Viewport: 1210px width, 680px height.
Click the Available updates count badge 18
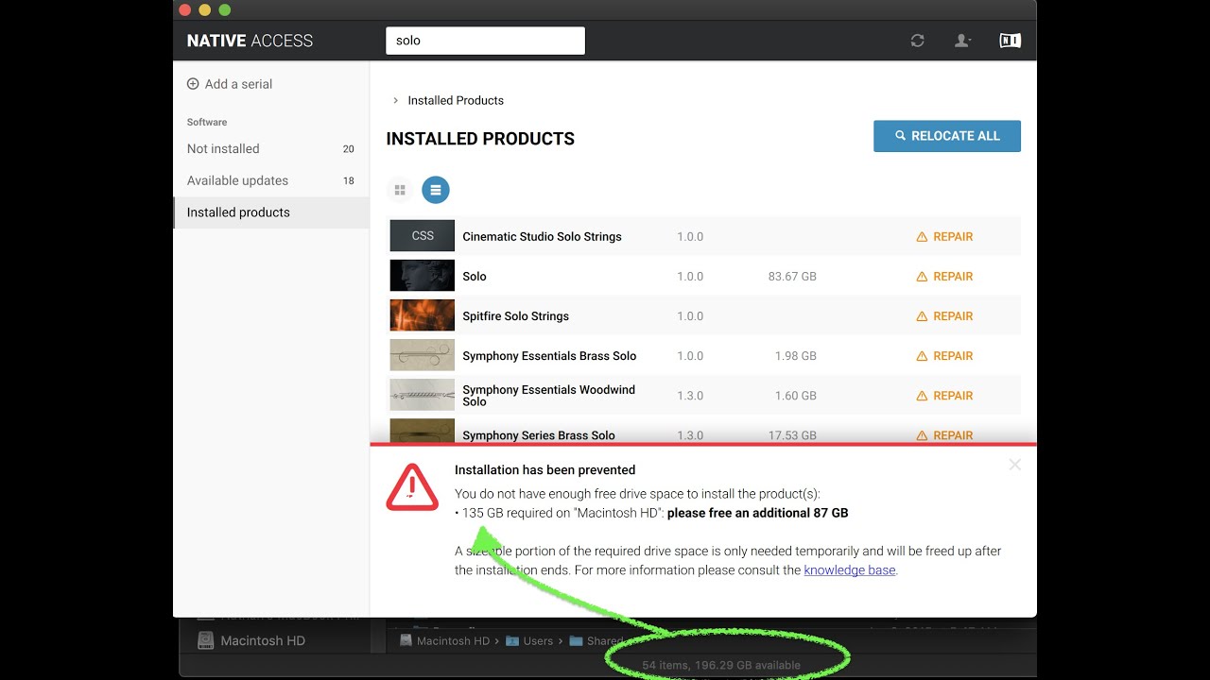tap(348, 181)
